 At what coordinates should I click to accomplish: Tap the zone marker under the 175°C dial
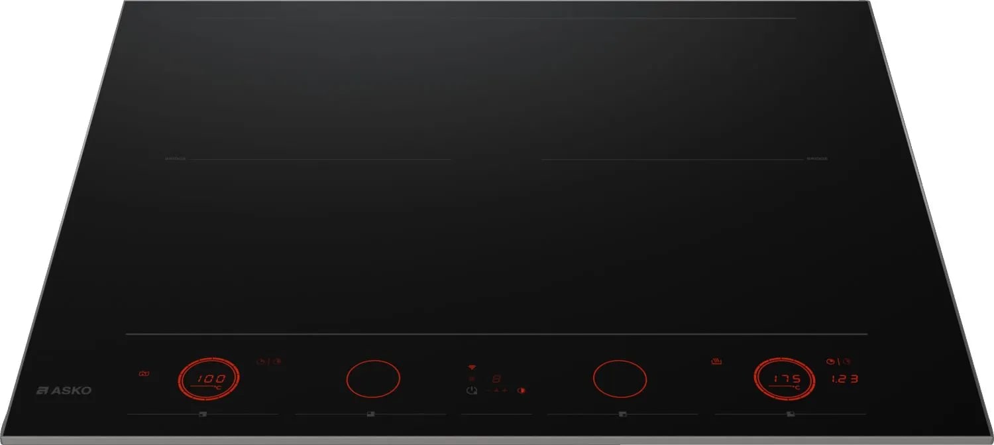click(789, 414)
